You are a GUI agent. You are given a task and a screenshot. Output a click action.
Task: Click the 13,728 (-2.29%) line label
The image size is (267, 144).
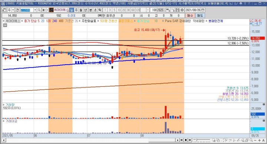click(x=238, y=38)
